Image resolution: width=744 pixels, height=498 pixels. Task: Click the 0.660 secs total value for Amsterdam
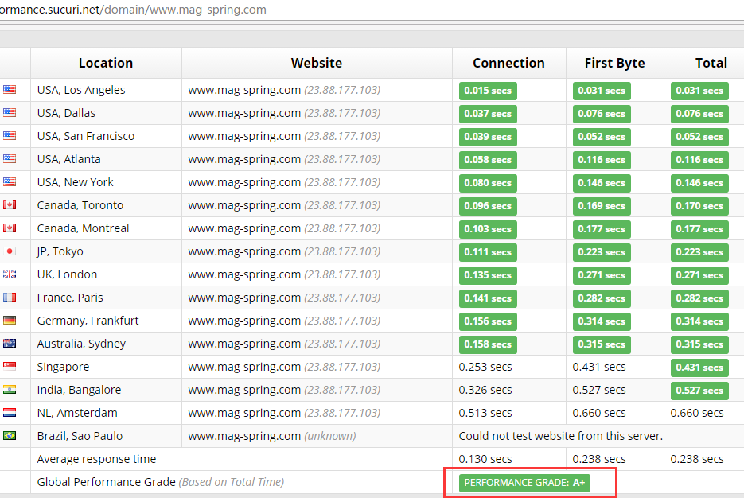point(697,413)
